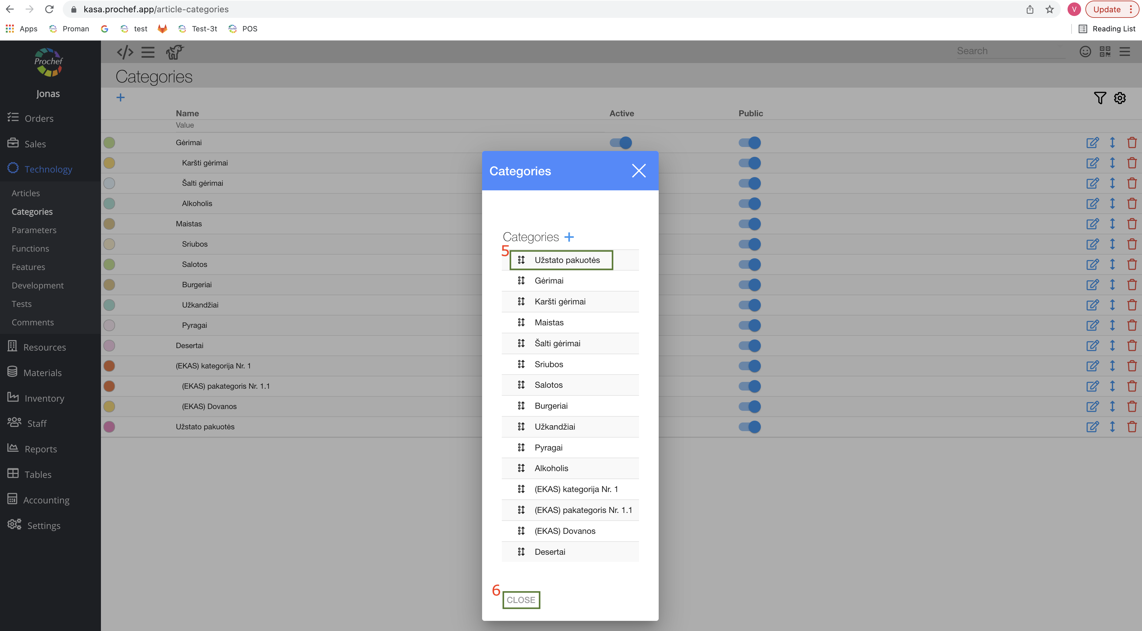Click the CLOSE button in dialog
Screen dimensions: 1142x631
pyautogui.click(x=521, y=600)
